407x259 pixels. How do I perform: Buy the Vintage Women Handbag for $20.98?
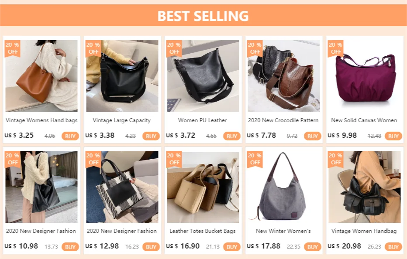pos(393,247)
